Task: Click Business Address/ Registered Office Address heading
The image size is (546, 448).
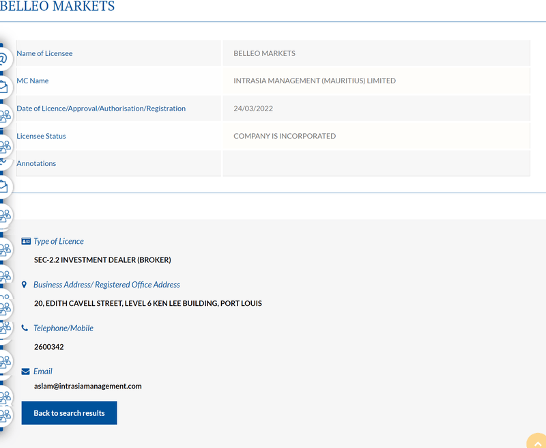Action: (x=106, y=285)
